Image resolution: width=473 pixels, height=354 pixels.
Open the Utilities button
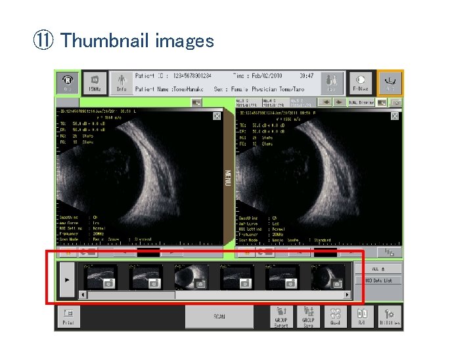pyautogui.click(x=390, y=317)
